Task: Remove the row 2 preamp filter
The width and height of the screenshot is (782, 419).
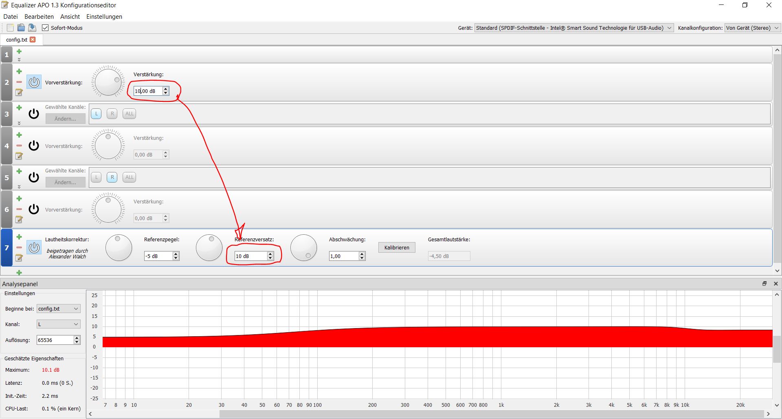Action: [x=19, y=82]
